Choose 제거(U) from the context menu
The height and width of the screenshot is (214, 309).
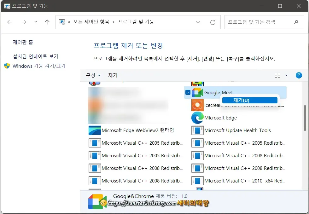(x=250, y=100)
